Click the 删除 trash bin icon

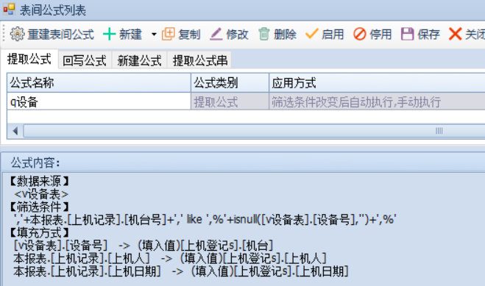point(263,34)
